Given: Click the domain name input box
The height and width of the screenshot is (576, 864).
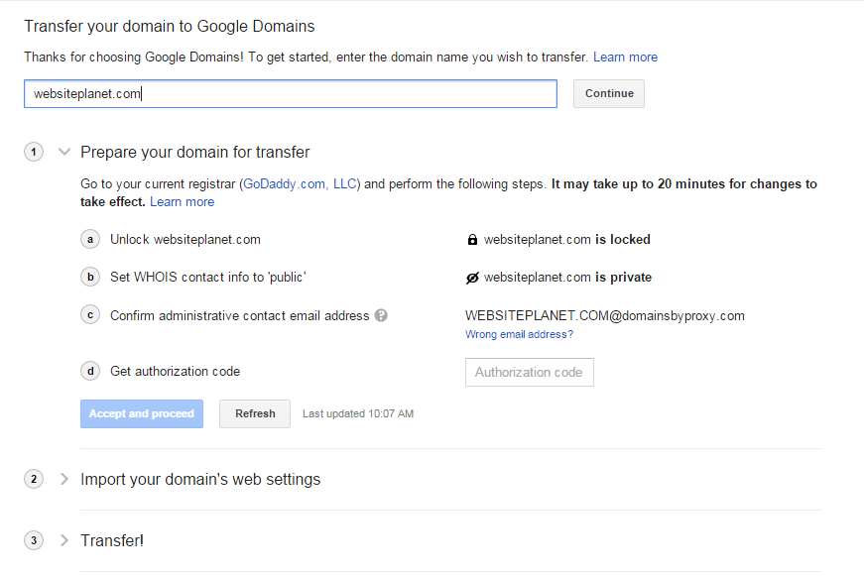Looking at the screenshot, I should click(x=291, y=93).
